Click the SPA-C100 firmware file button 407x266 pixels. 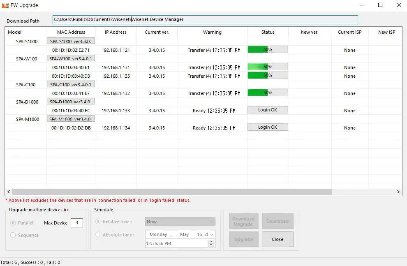[x=71, y=84]
